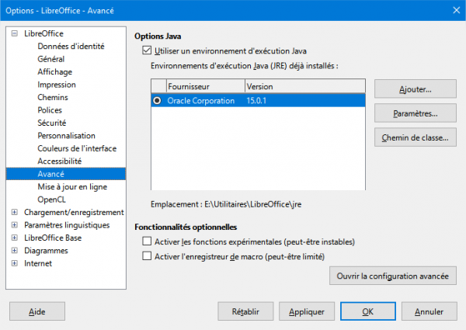This screenshot has width=466, height=330.
Task: Close the Options dialog window
Action: 449,10
